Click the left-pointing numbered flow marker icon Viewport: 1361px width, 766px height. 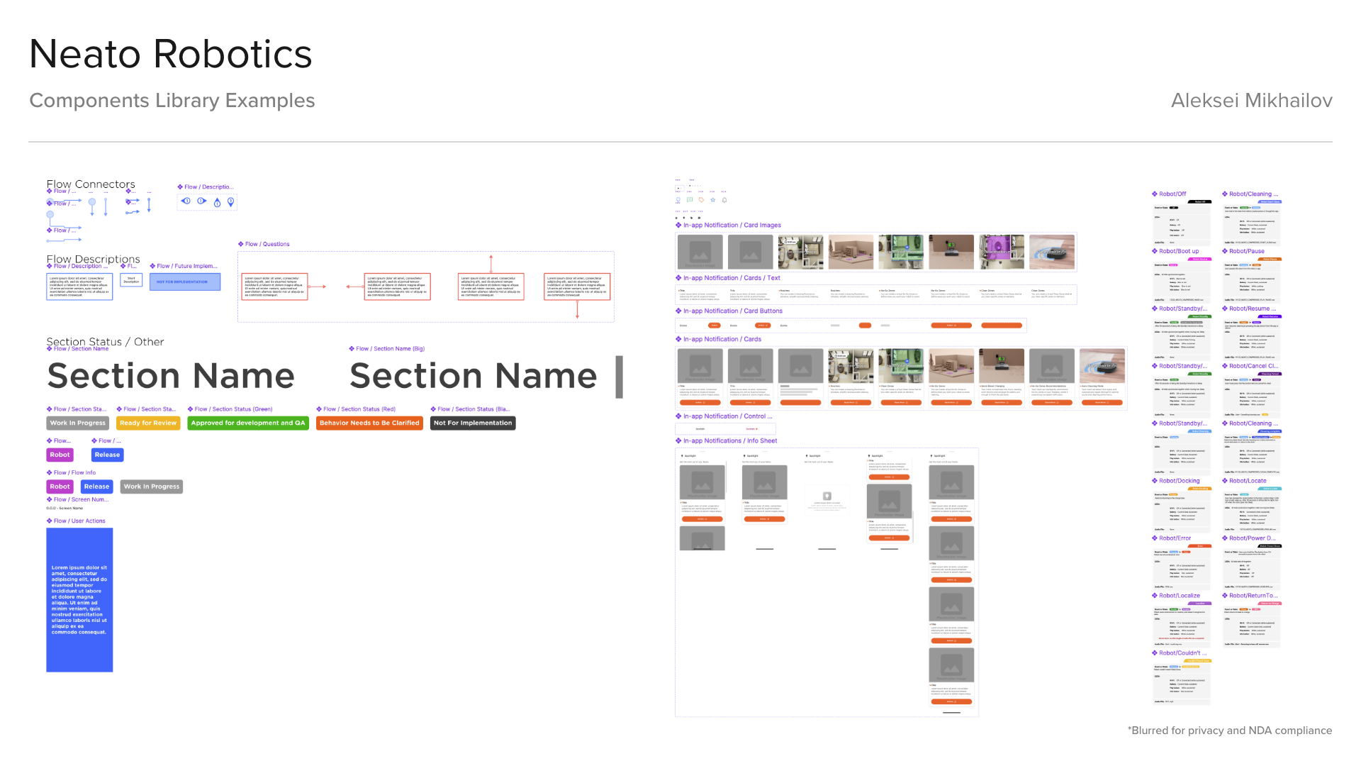click(186, 201)
